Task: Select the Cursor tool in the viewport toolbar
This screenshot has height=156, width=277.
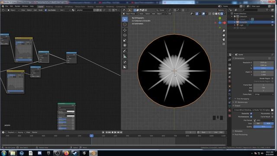Action: point(125,24)
